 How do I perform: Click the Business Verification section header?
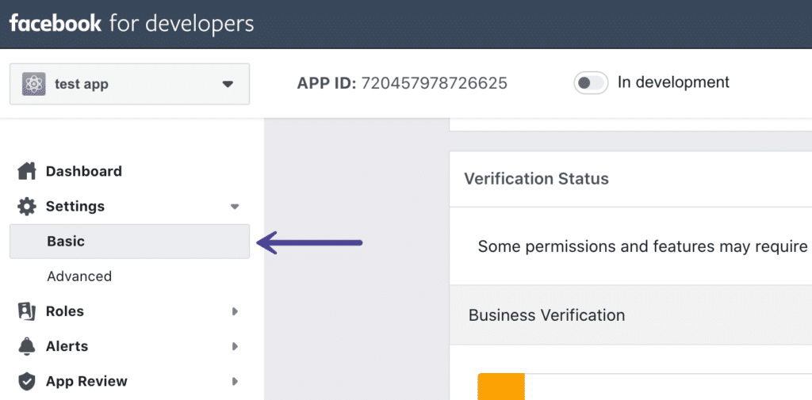(630, 315)
